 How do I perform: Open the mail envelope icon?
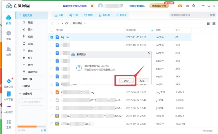(x=187, y=6)
